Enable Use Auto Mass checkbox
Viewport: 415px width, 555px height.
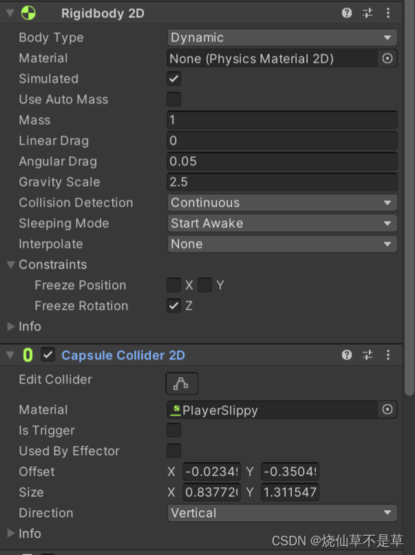coord(174,100)
